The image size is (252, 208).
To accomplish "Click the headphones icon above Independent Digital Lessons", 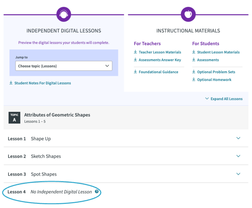I will click(x=64, y=14).
